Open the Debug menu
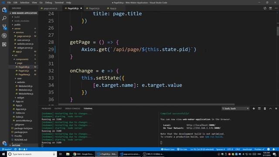This screenshot has width=279, height=157. point(48,3)
